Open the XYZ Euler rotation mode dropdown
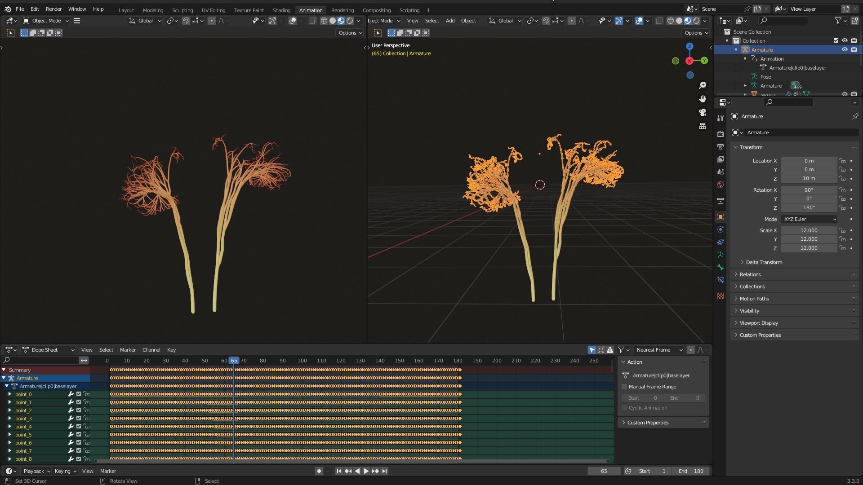863x485 pixels. [x=809, y=219]
